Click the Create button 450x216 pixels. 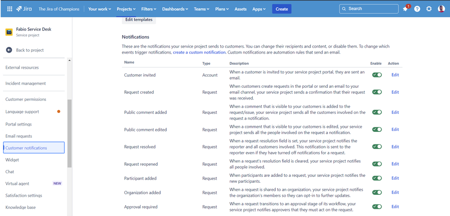(x=282, y=9)
